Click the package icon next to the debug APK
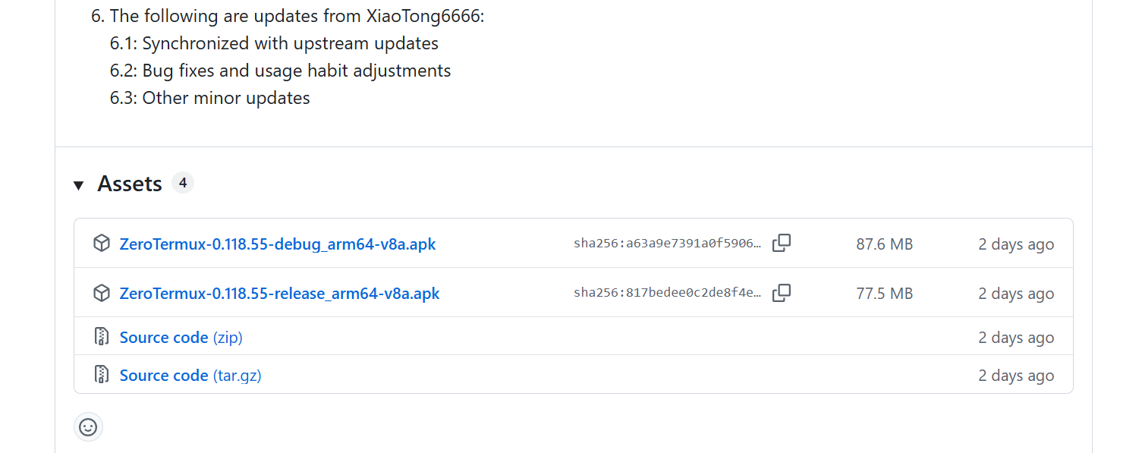Screen dimensions: 1142x453 (102, 243)
